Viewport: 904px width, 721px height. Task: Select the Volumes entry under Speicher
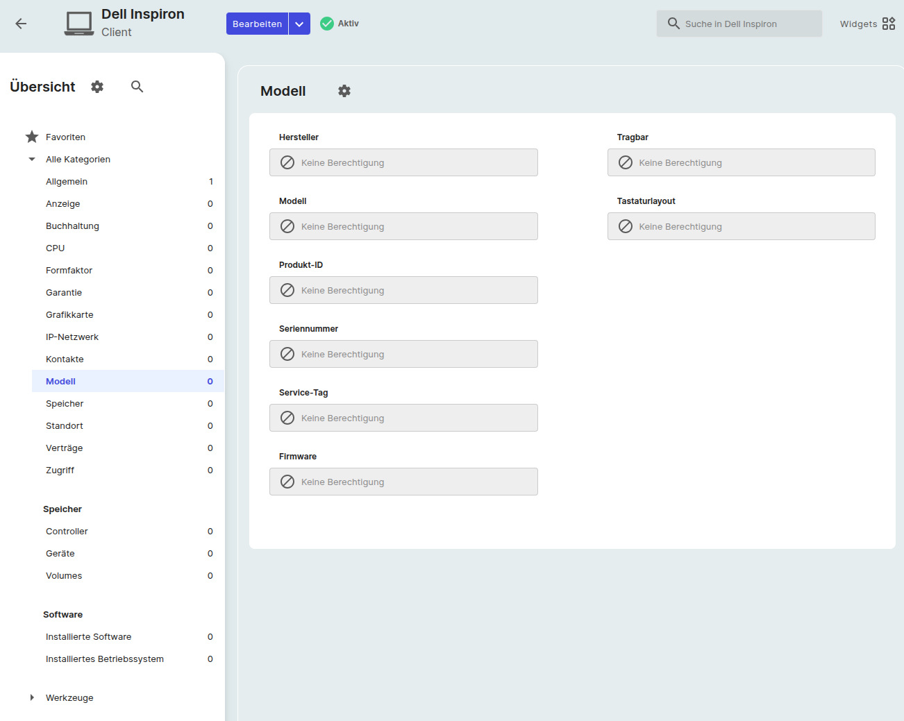[64, 575]
